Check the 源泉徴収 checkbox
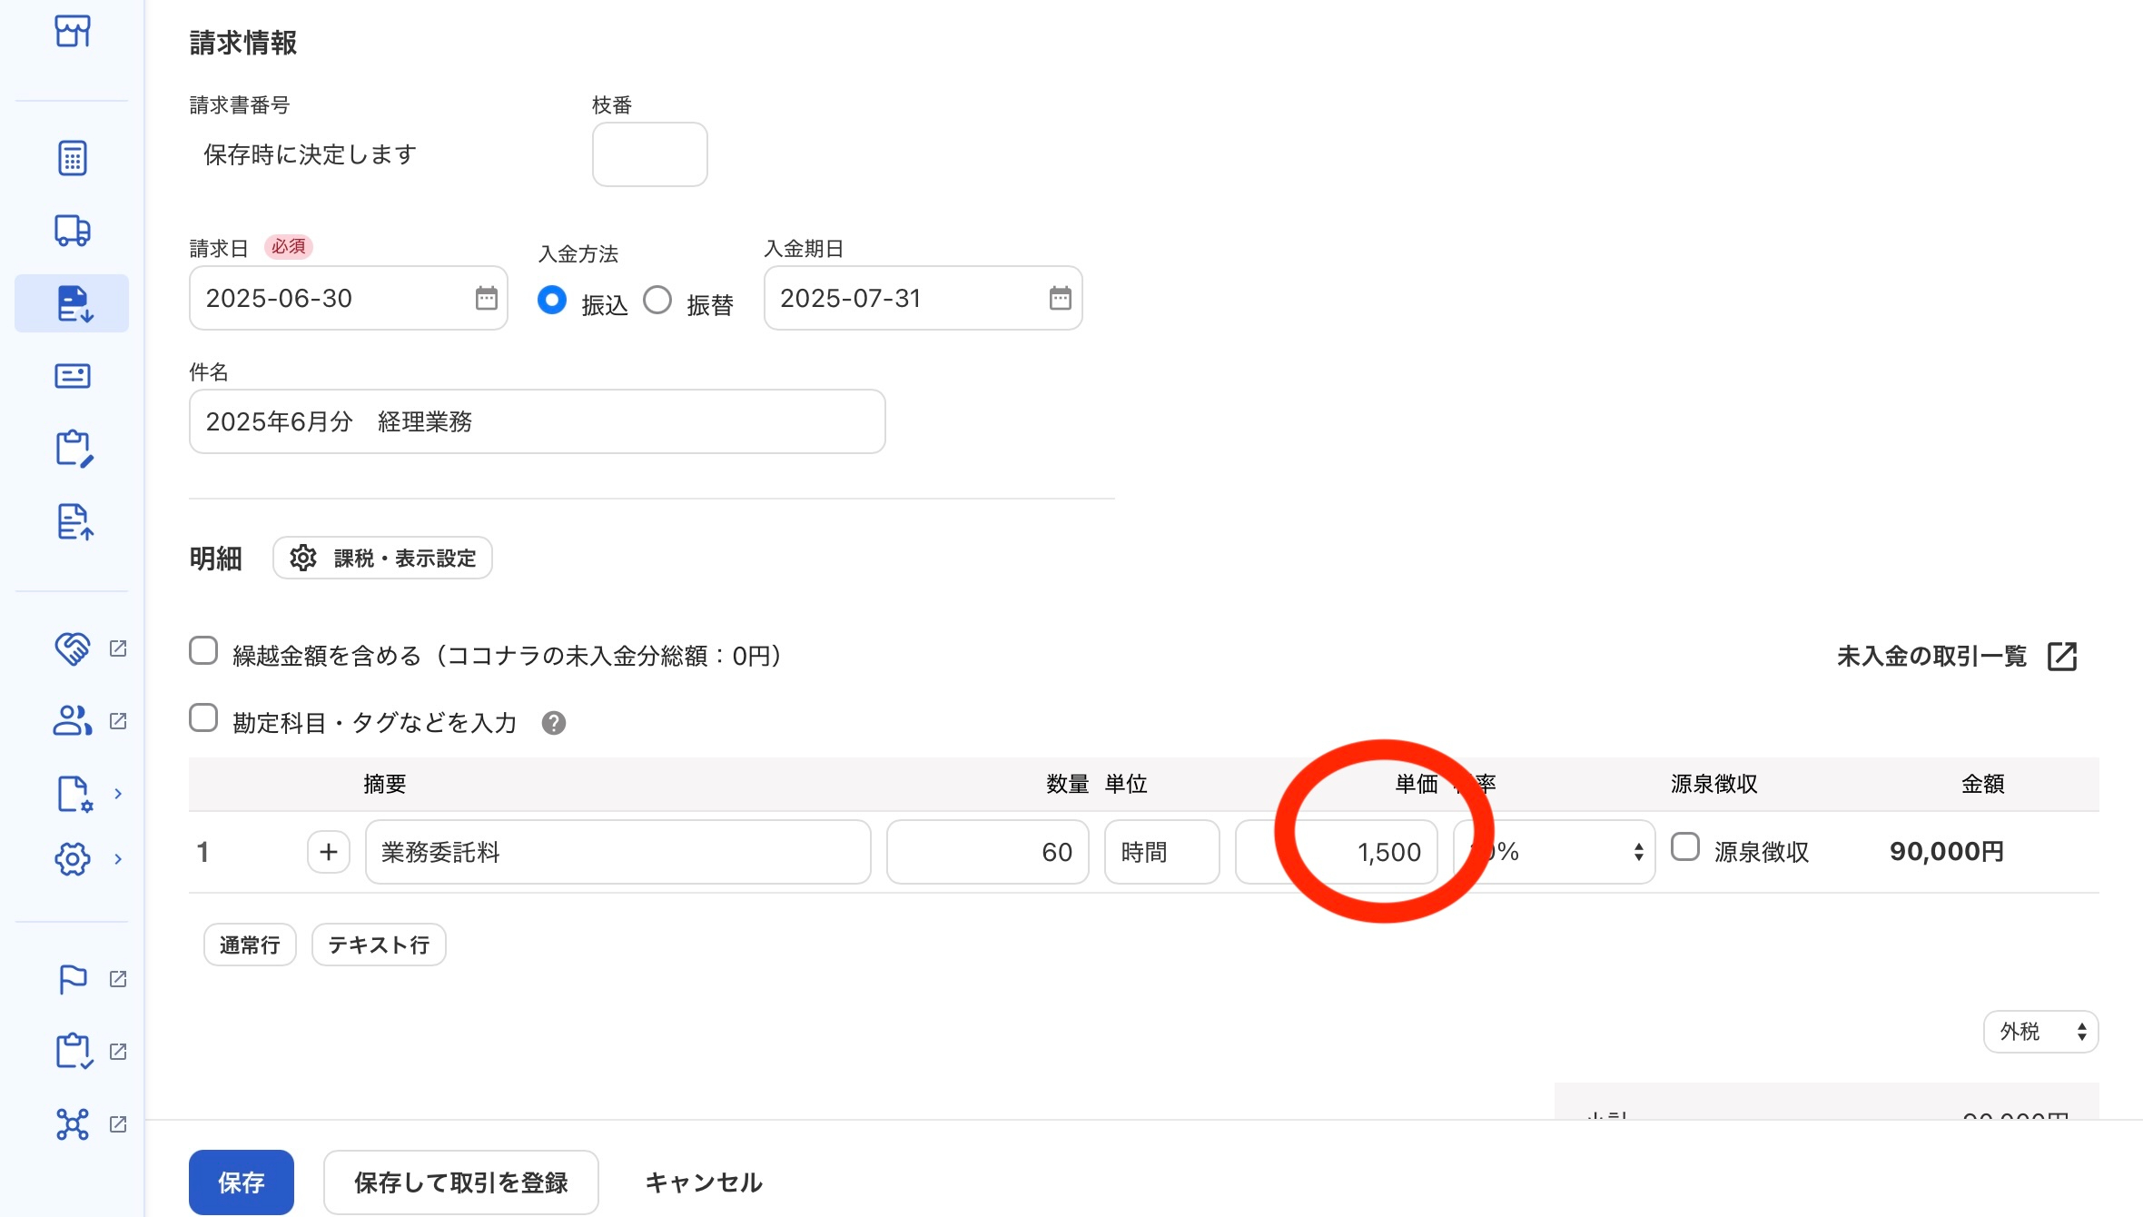Screen dimensions: 2143x1217 [x=1685, y=847]
